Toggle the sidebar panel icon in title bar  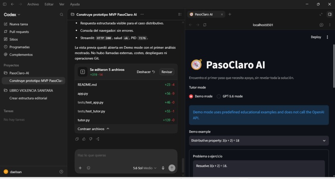point(5,4)
